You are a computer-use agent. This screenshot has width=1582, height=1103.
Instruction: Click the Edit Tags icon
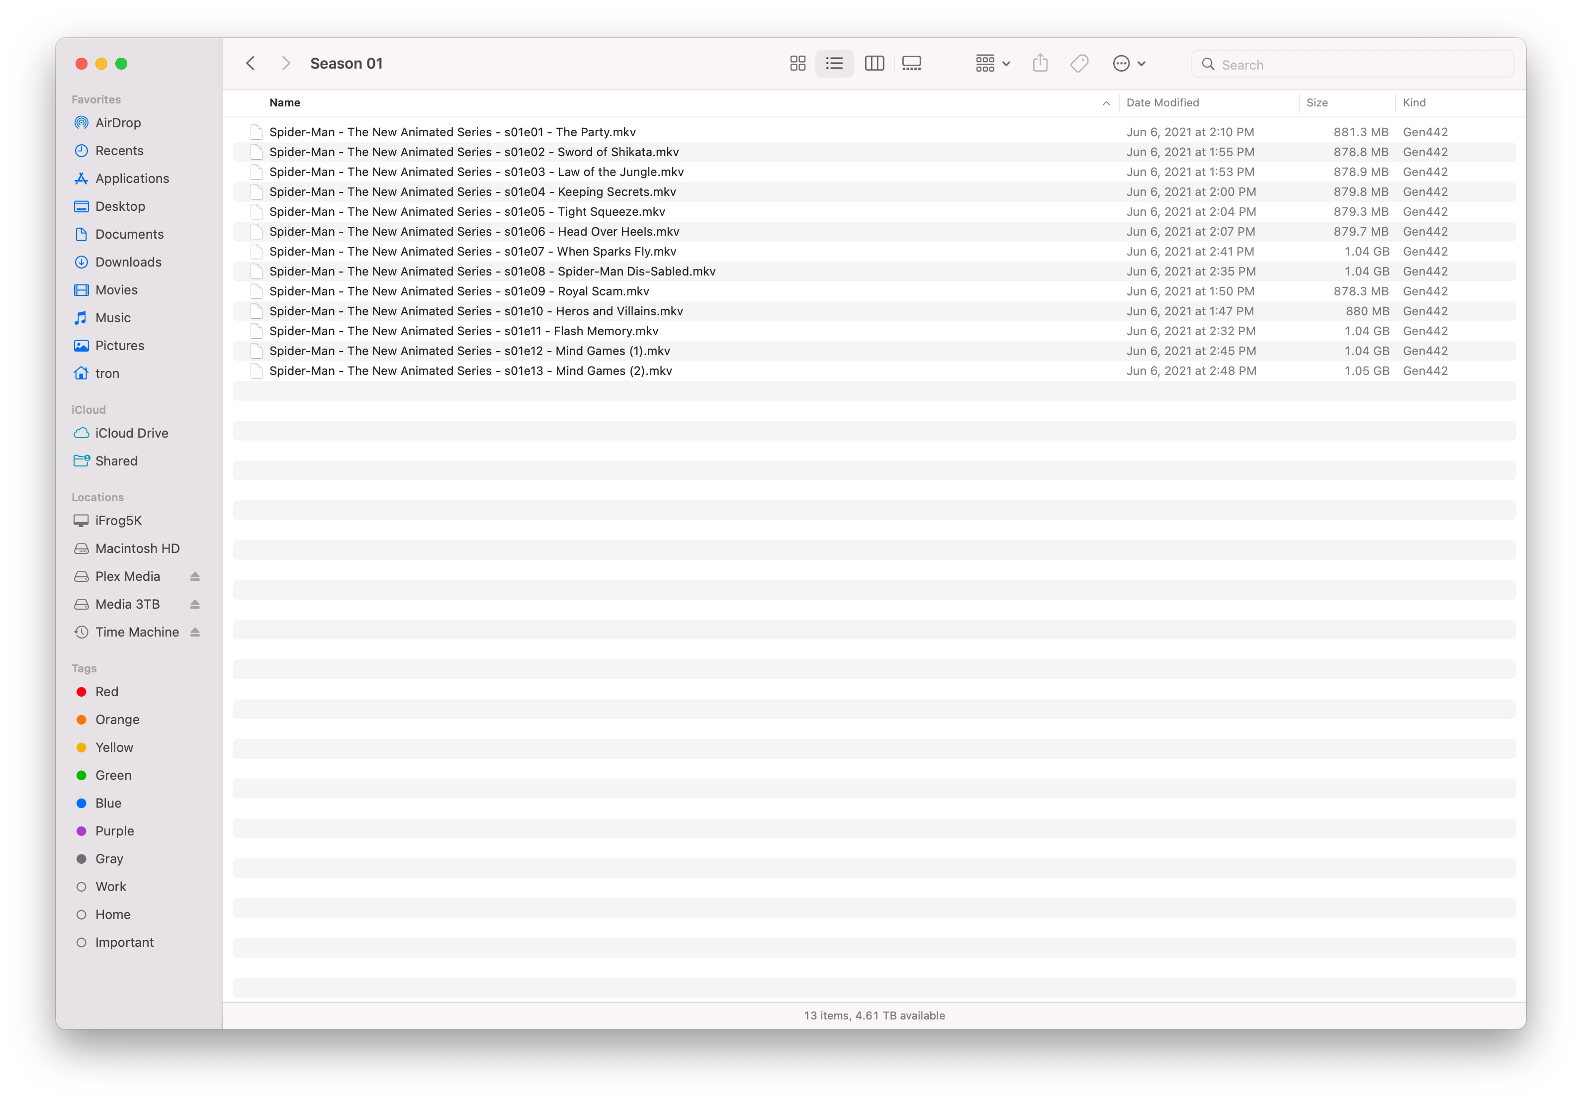[x=1079, y=64]
